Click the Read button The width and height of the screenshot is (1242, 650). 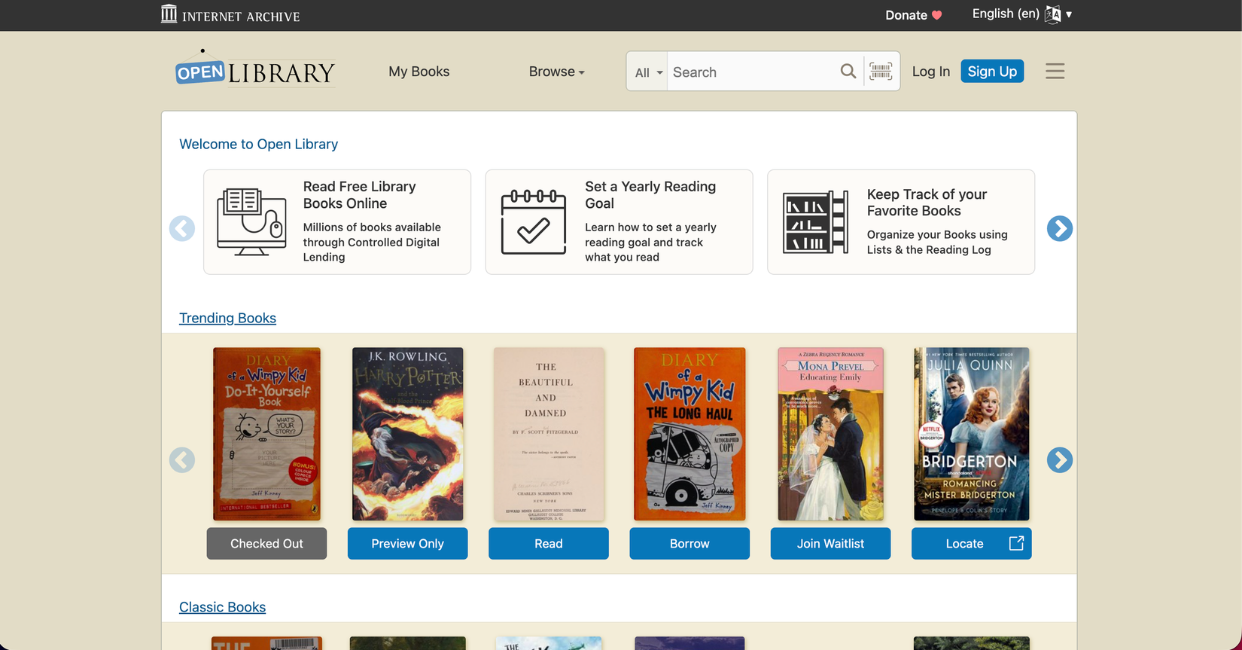pyautogui.click(x=549, y=543)
